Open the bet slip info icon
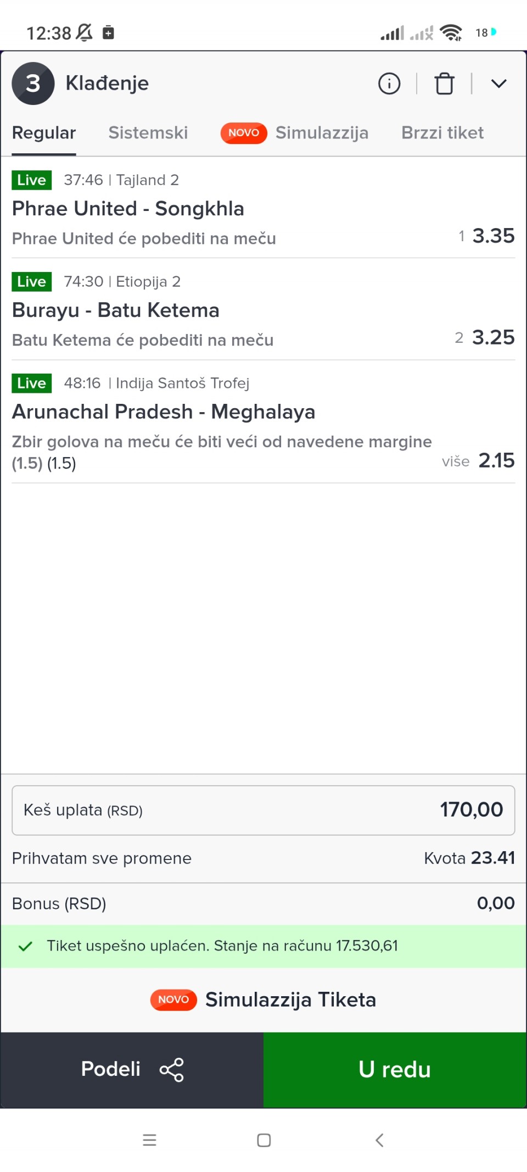 tap(389, 84)
